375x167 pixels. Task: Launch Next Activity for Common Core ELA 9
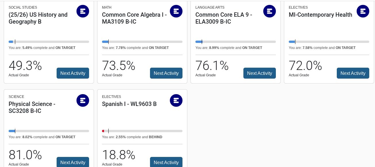pyautogui.click(x=259, y=73)
